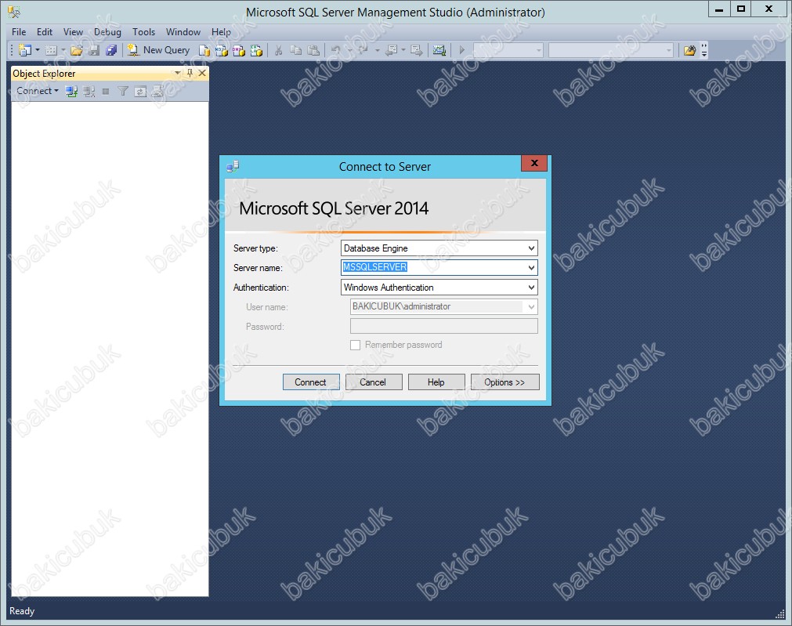
Task: Open the toolbar overflow options arrow
Action: pyautogui.click(x=704, y=50)
